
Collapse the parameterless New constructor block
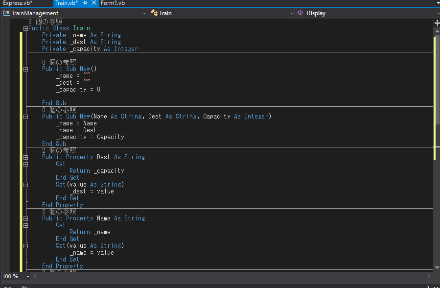click(25, 69)
